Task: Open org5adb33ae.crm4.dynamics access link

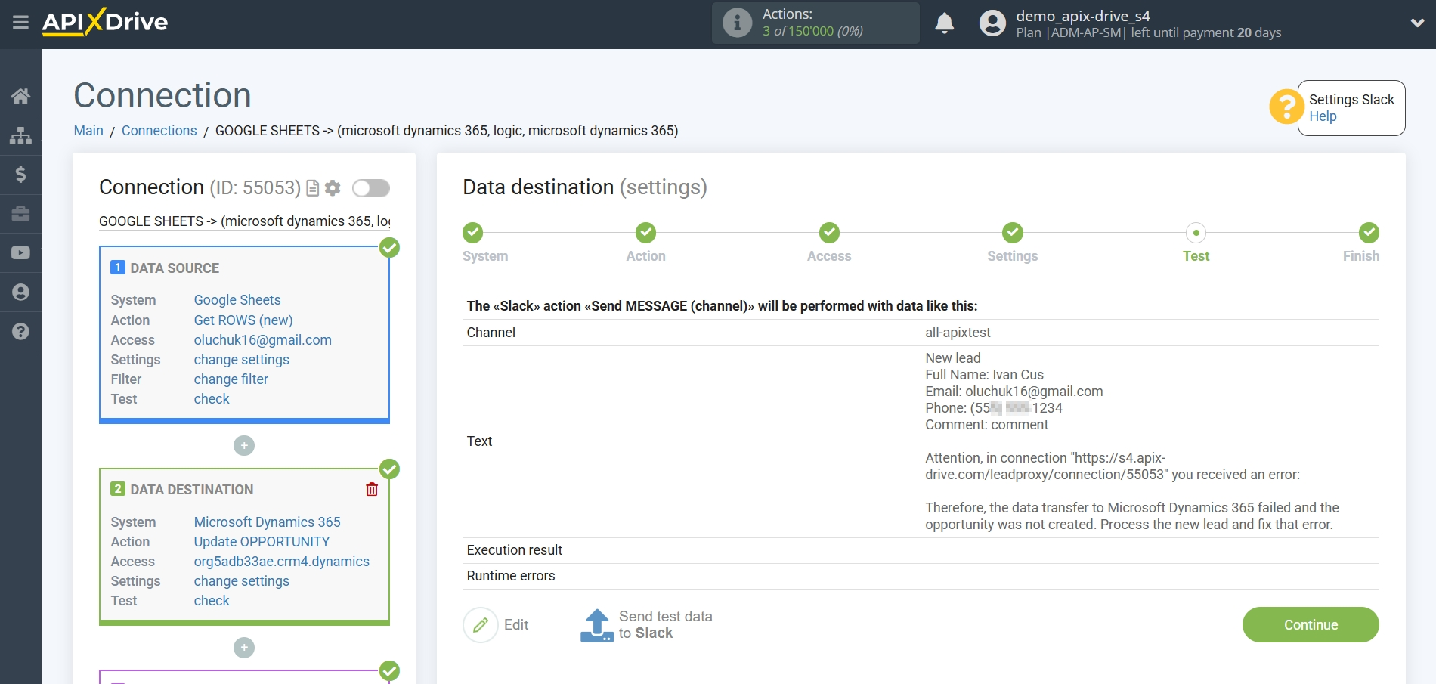Action: click(282, 562)
